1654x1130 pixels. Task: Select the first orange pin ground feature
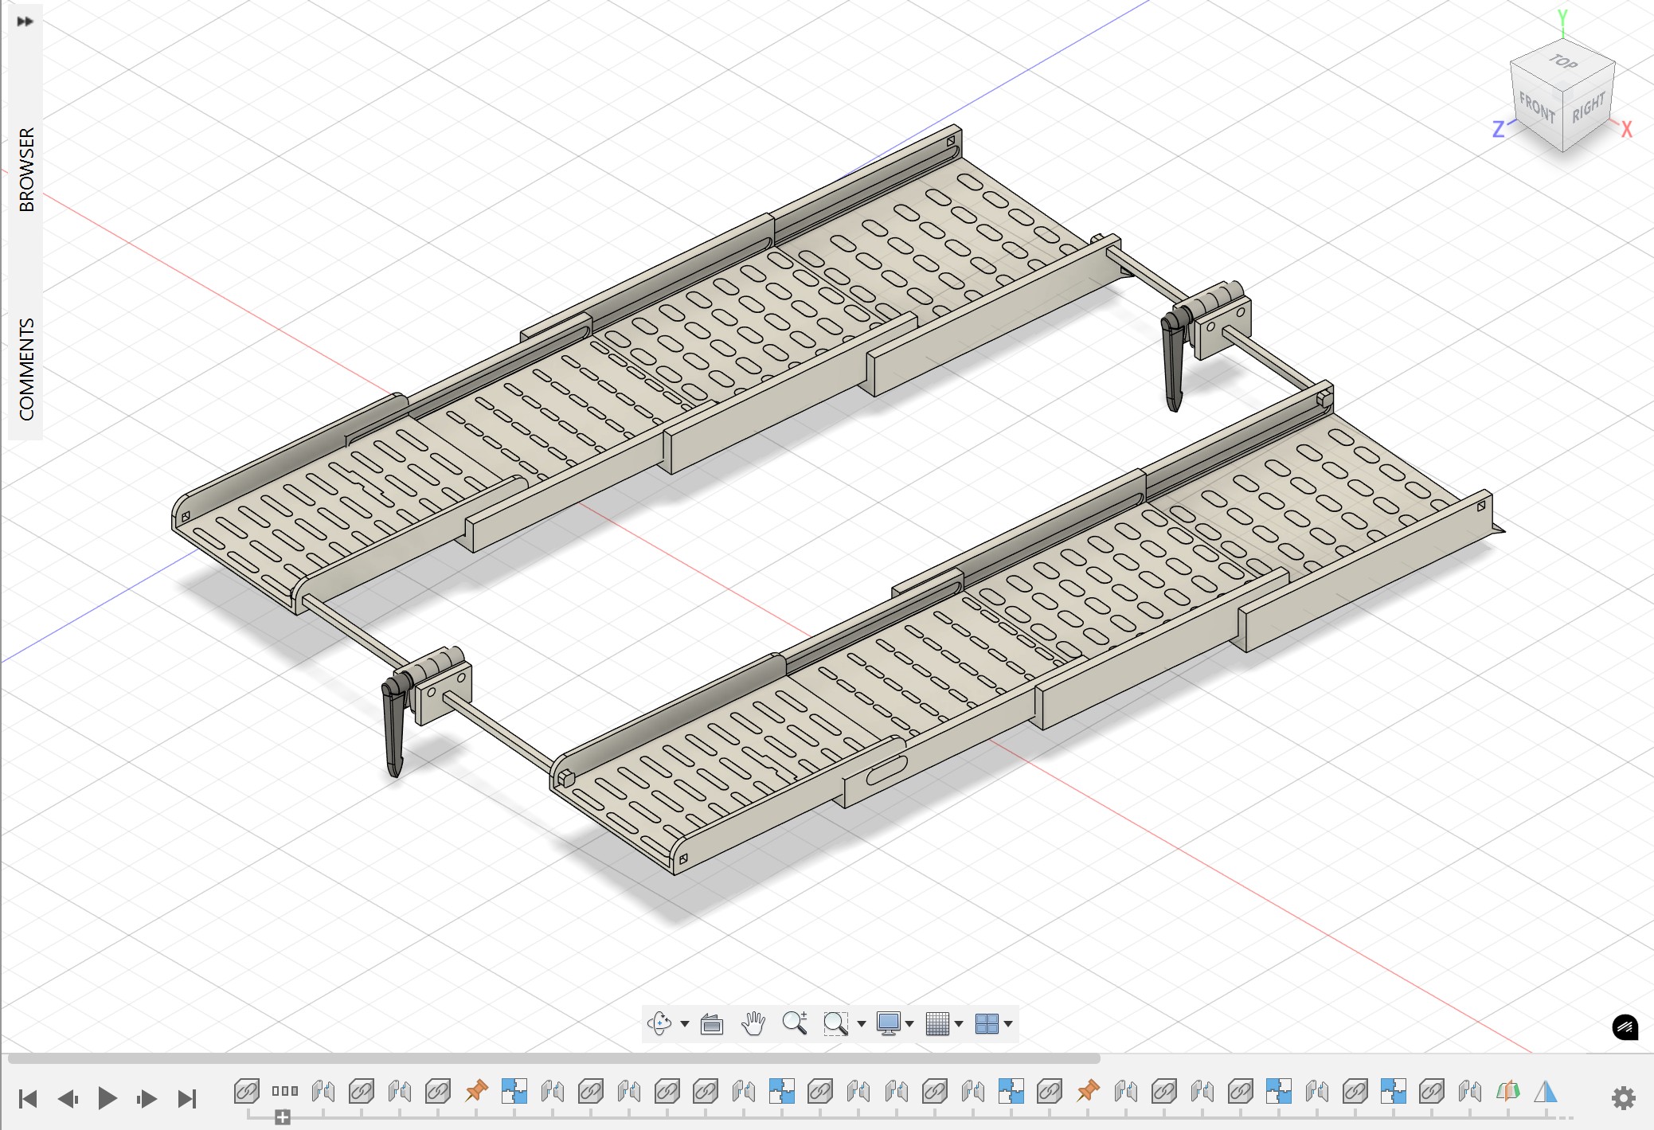coord(476,1091)
